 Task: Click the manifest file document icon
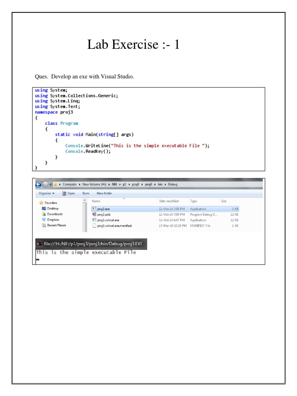tap(94, 225)
